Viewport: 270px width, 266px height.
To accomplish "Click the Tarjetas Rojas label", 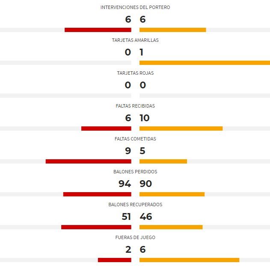I will (x=135, y=73).
